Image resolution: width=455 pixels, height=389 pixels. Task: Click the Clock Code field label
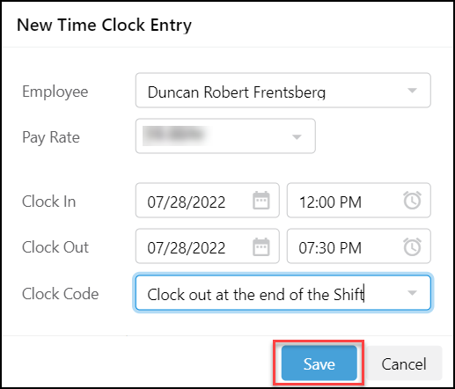[x=61, y=293]
